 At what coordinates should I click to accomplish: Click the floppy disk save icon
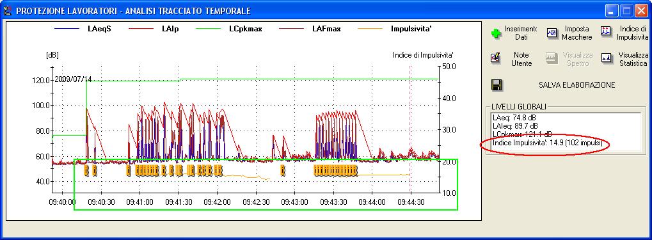pos(497,85)
